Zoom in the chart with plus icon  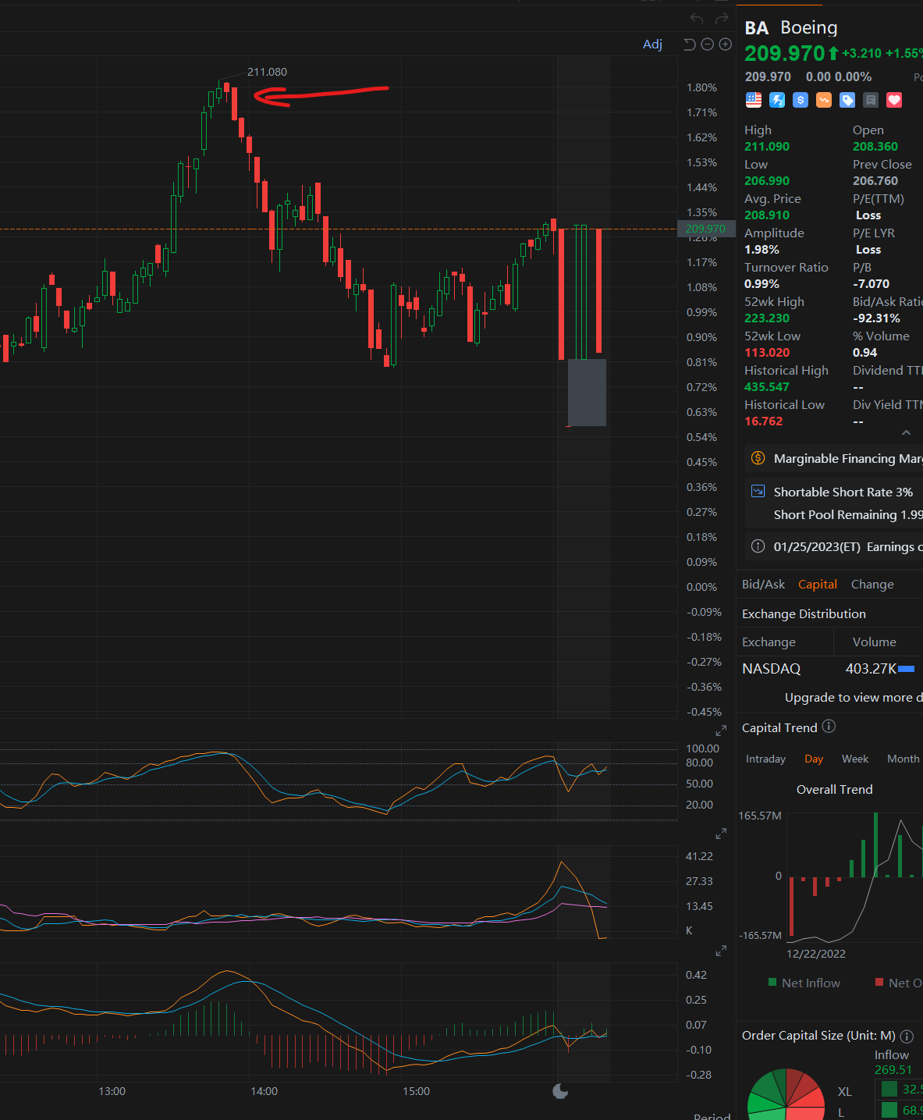725,44
